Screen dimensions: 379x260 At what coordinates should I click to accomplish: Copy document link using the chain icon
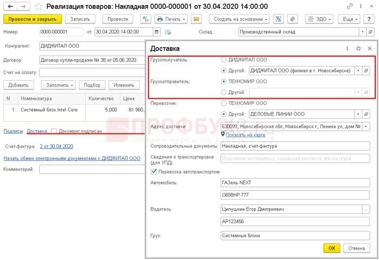pyautogui.click(x=350, y=6)
